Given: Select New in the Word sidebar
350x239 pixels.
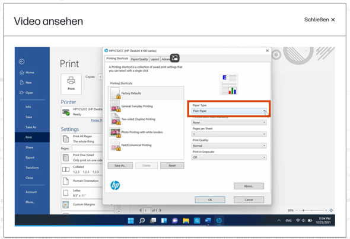Looking at the screenshot, I should click(26, 83).
